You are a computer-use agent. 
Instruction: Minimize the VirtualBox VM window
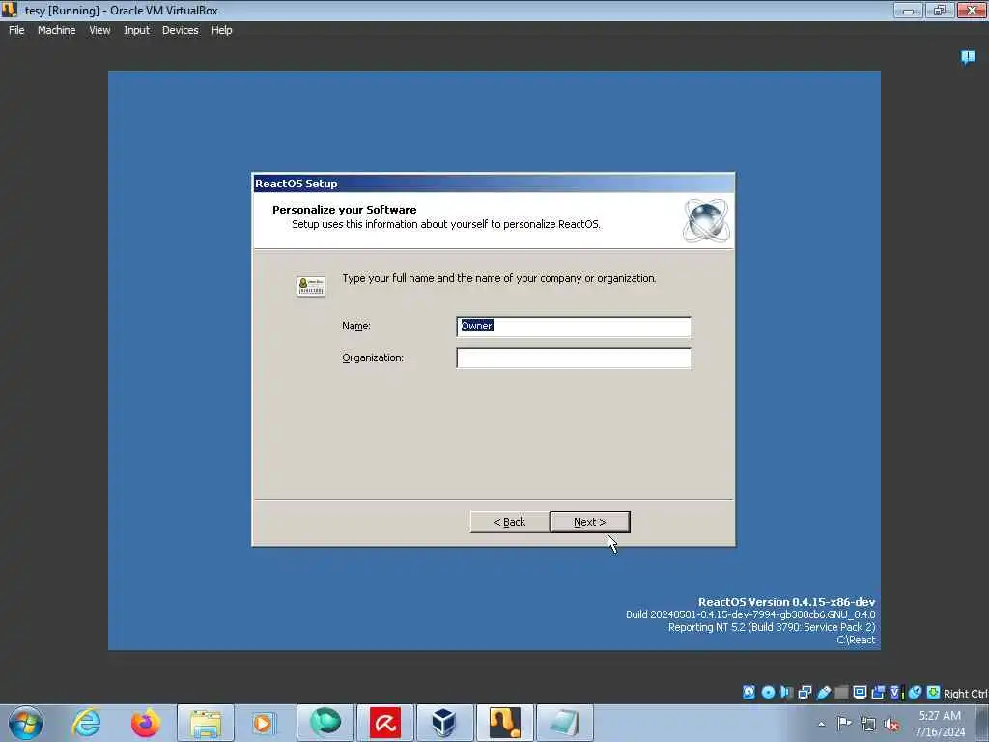(x=908, y=10)
